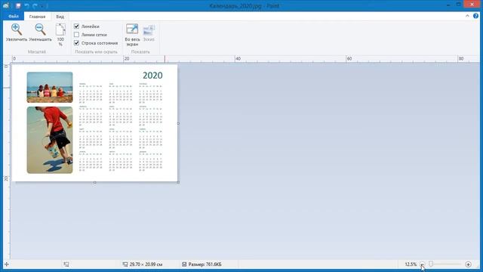483x272 pixels.
Task: Click the cursor position crosshair icon in status bar
Action: [7, 264]
